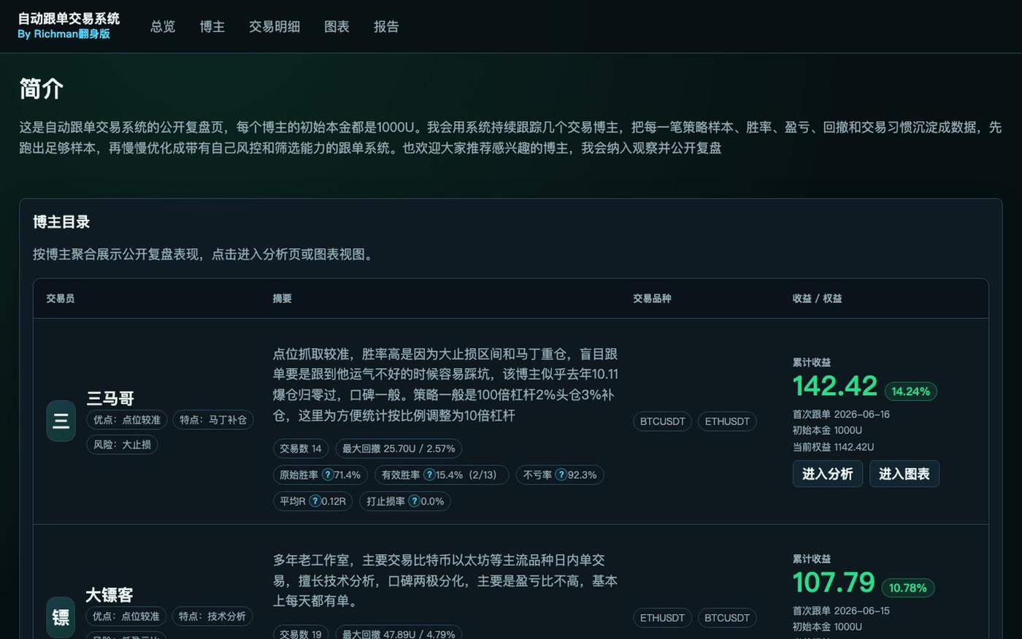
Task: Click the 10.78% return badge
Action: click(x=908, y=588)
